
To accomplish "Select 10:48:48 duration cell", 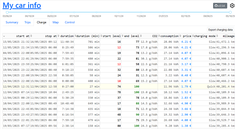I will pyautogui.click(x=66, y=103).
